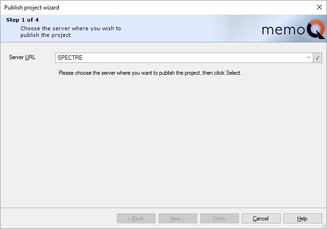Image resolution: width=327 pixels, height=229 pixels.
Task: Click the 'Choose the server where you wish' description
Action: pos(71,28)
